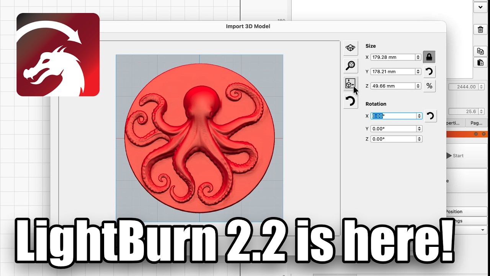Click the paste clipboard icon in main window
Viewport: 490px width, 276px height.
pos(480,62)
